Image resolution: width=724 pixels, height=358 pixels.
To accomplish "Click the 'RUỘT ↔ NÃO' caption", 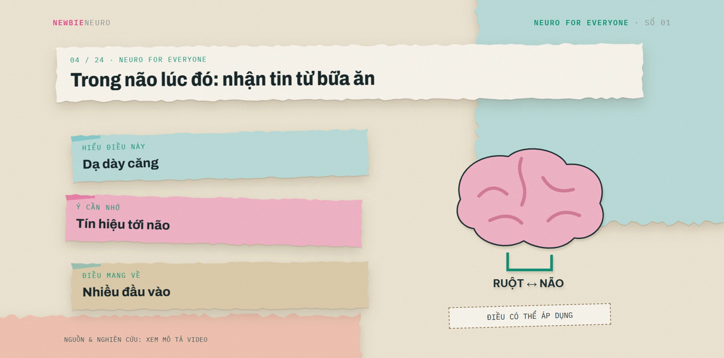I will point(528,283).
